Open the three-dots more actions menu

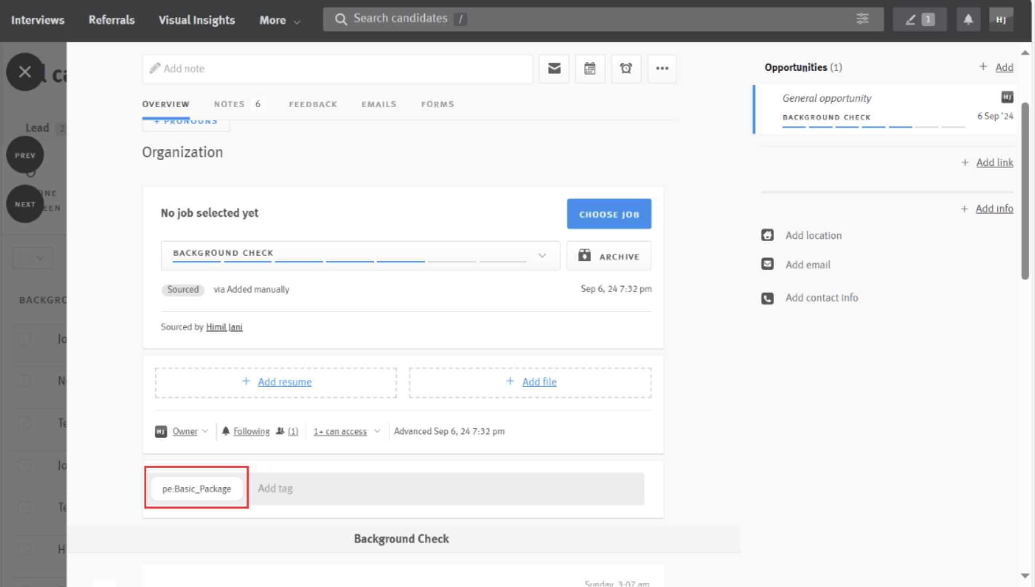click(x=662, y=69)
